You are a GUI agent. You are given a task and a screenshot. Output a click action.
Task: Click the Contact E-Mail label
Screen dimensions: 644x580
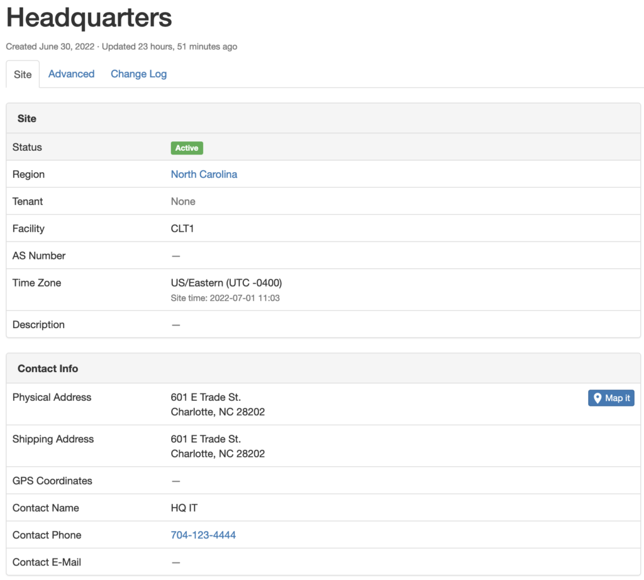[47, 562]
